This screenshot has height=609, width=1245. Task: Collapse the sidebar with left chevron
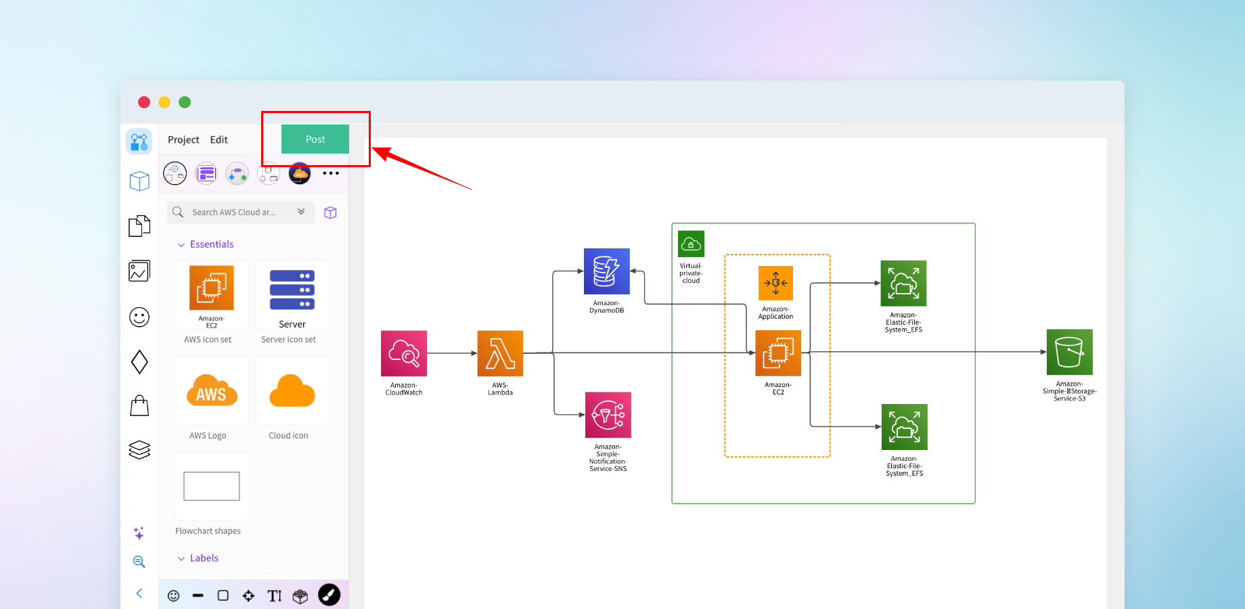point(139,593)
